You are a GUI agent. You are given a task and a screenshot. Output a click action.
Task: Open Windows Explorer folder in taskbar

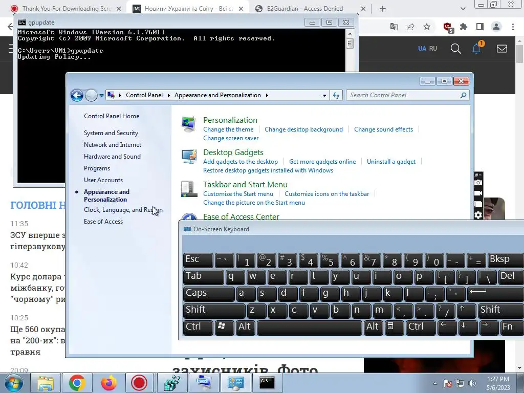pos(46,383)
